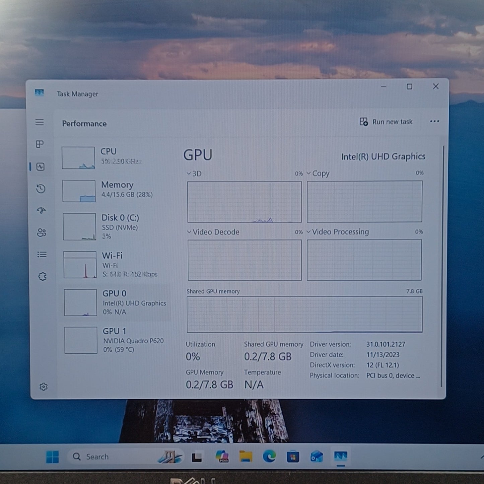Click driver date value 11/13/2023
484x484 pixels.
click(383, 355)
